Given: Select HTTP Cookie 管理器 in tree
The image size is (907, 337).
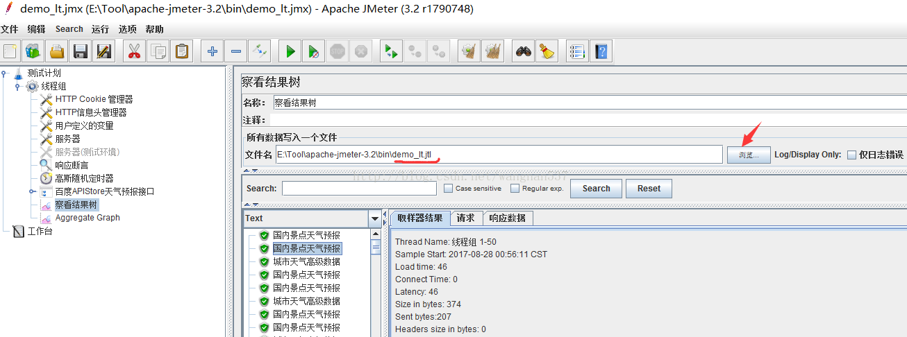Looking at the screenshot, I should (x=94, y=99).
